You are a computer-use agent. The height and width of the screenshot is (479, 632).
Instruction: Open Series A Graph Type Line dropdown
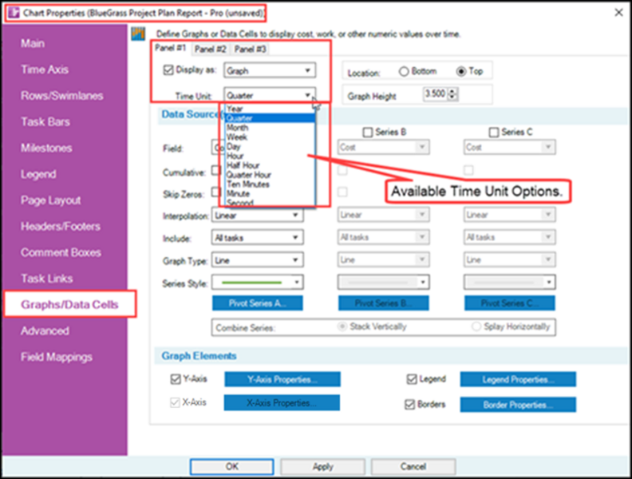257,260
